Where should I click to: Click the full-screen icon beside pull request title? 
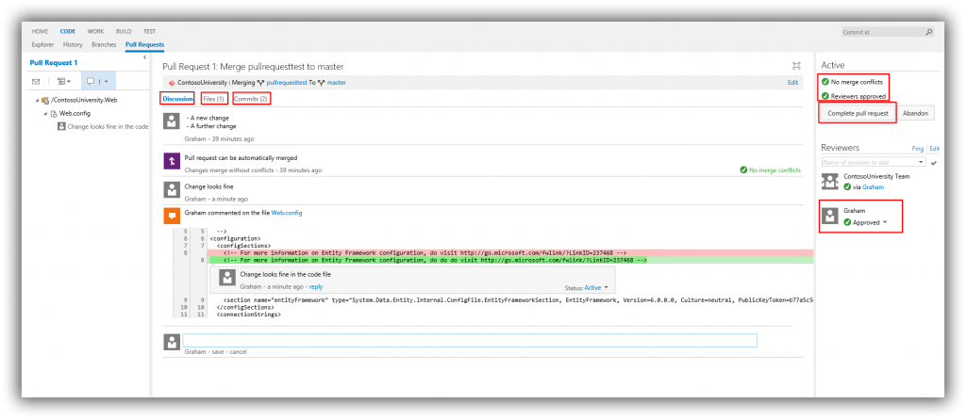point(796,66)
